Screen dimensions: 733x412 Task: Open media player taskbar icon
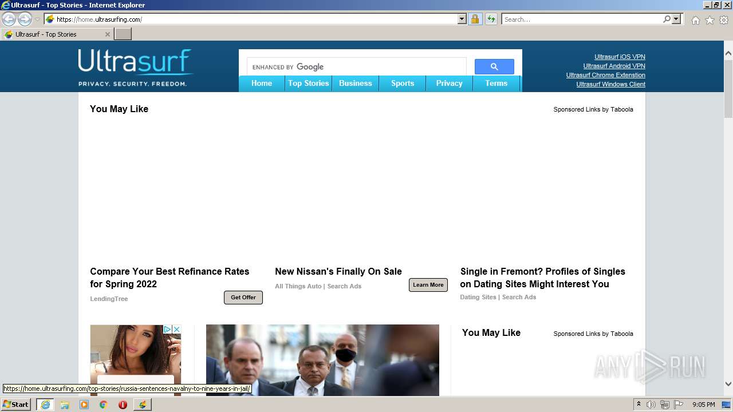(84, 405)
